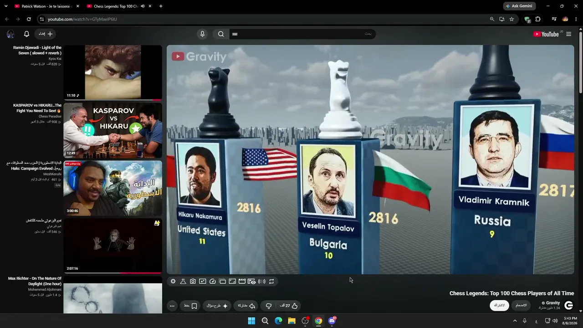The image size is (583, 328).
Task: Click the broadcast waves icon below the video
Action: pyautogui.click(x=262, y=282)
